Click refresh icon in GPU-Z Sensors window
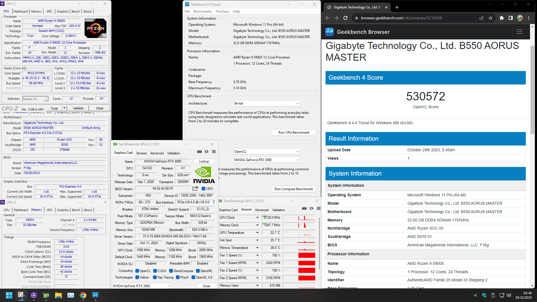 311,208
